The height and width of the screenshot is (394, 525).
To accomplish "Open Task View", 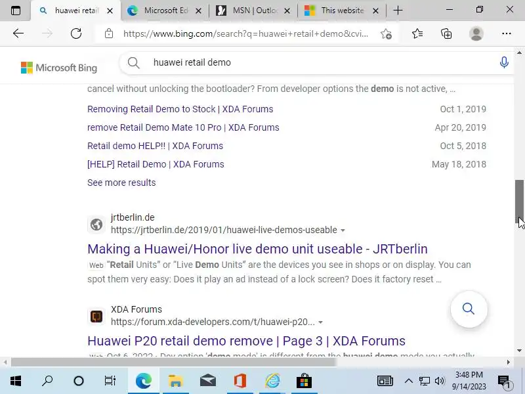I will (x=110, y=381).
